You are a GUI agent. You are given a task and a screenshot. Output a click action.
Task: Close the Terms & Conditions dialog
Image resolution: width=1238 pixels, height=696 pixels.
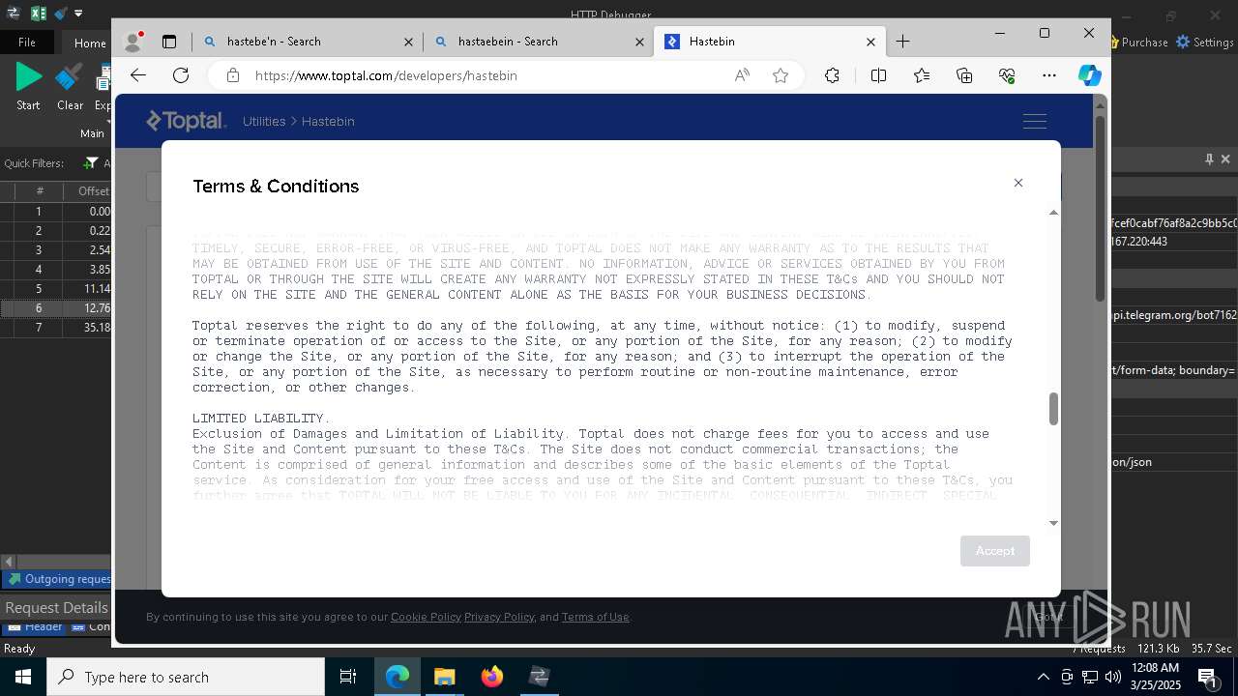1017,183
